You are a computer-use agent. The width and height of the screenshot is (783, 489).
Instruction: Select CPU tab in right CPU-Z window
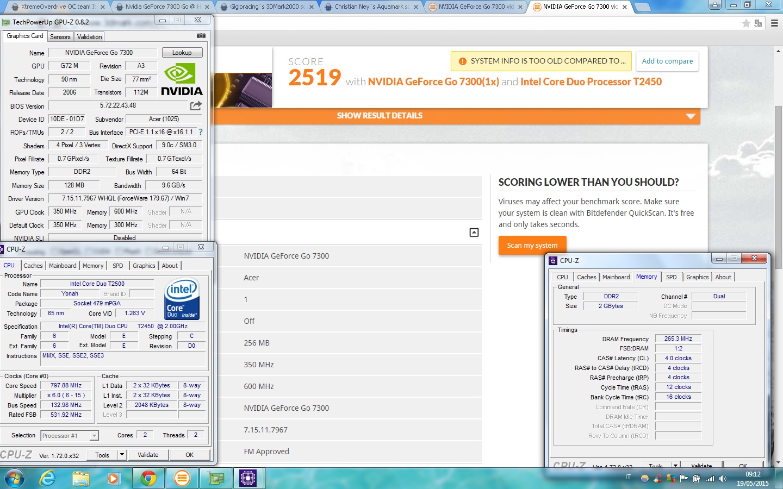562,277
